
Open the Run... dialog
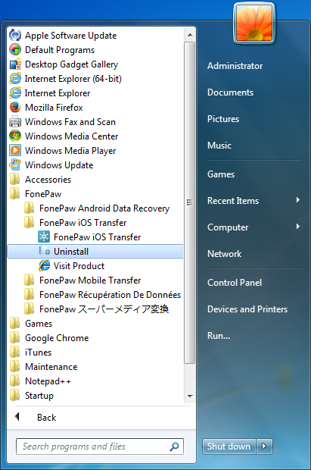(x=219, y=335)
